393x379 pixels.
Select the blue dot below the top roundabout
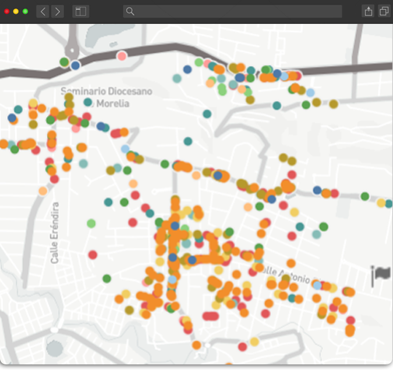coord(75,65)
